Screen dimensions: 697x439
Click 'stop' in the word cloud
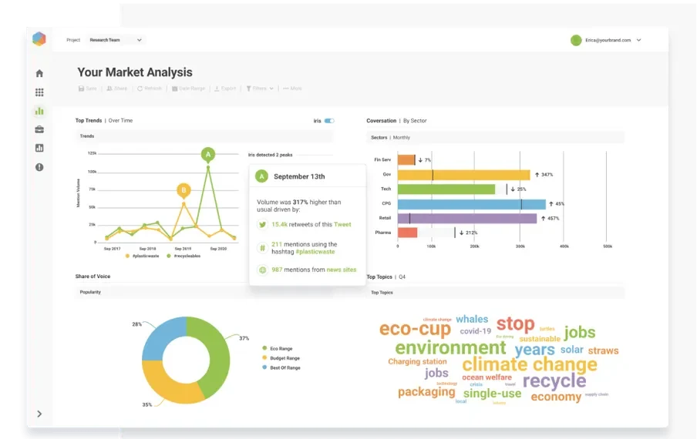[x=515, y=324]
